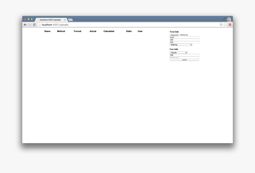Viewport: 255px width, 173px height.
Task: Click the red close window button
Action: [x=25, y=19]
